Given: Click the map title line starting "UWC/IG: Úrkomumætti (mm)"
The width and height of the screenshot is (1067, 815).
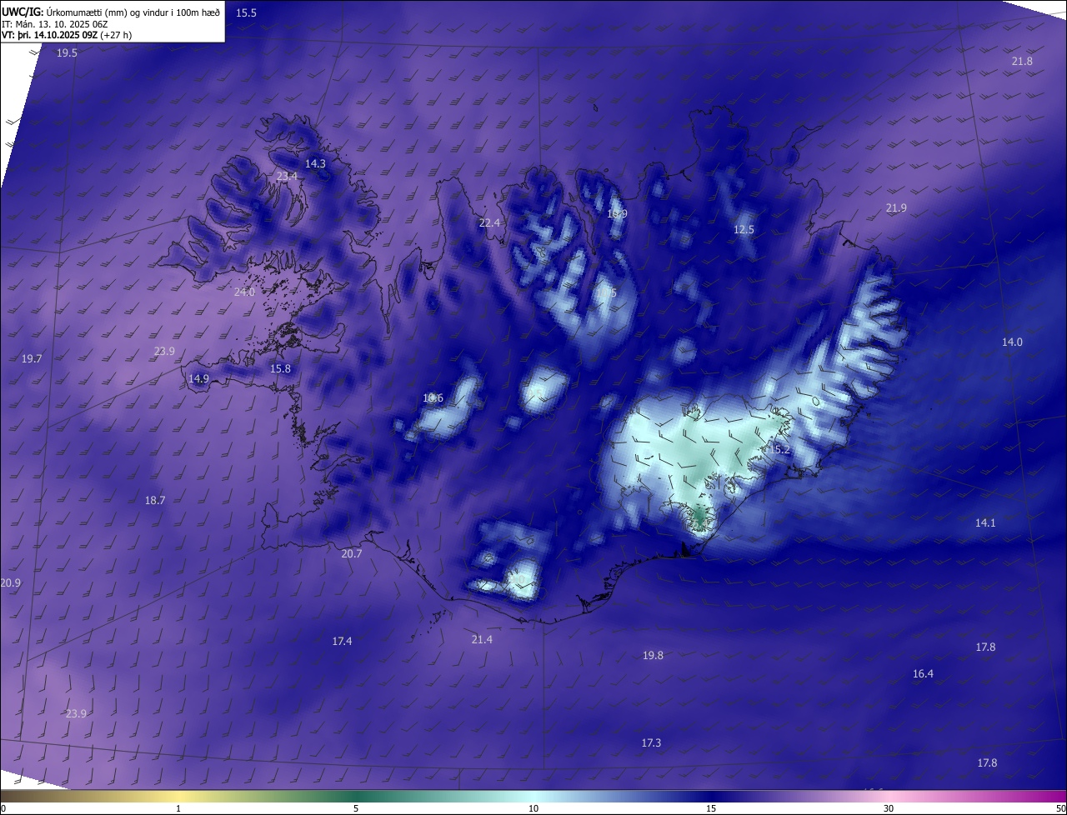Looking at the screenshot, I should pos(111,12).
